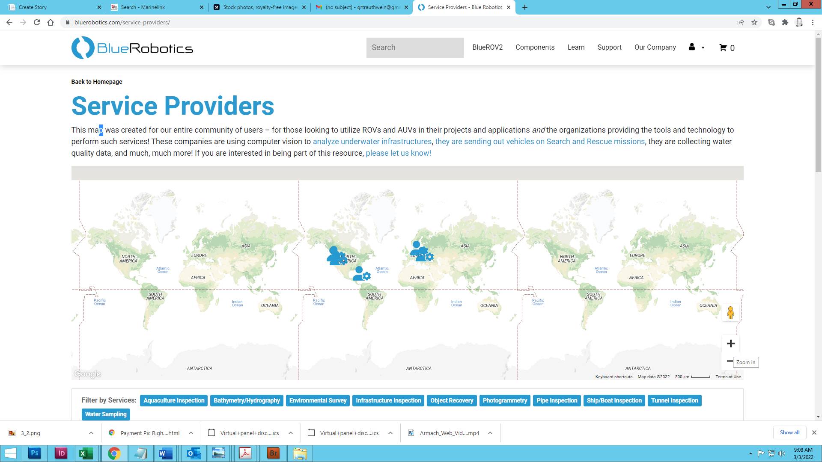Click please let us know link

point(398,153)
